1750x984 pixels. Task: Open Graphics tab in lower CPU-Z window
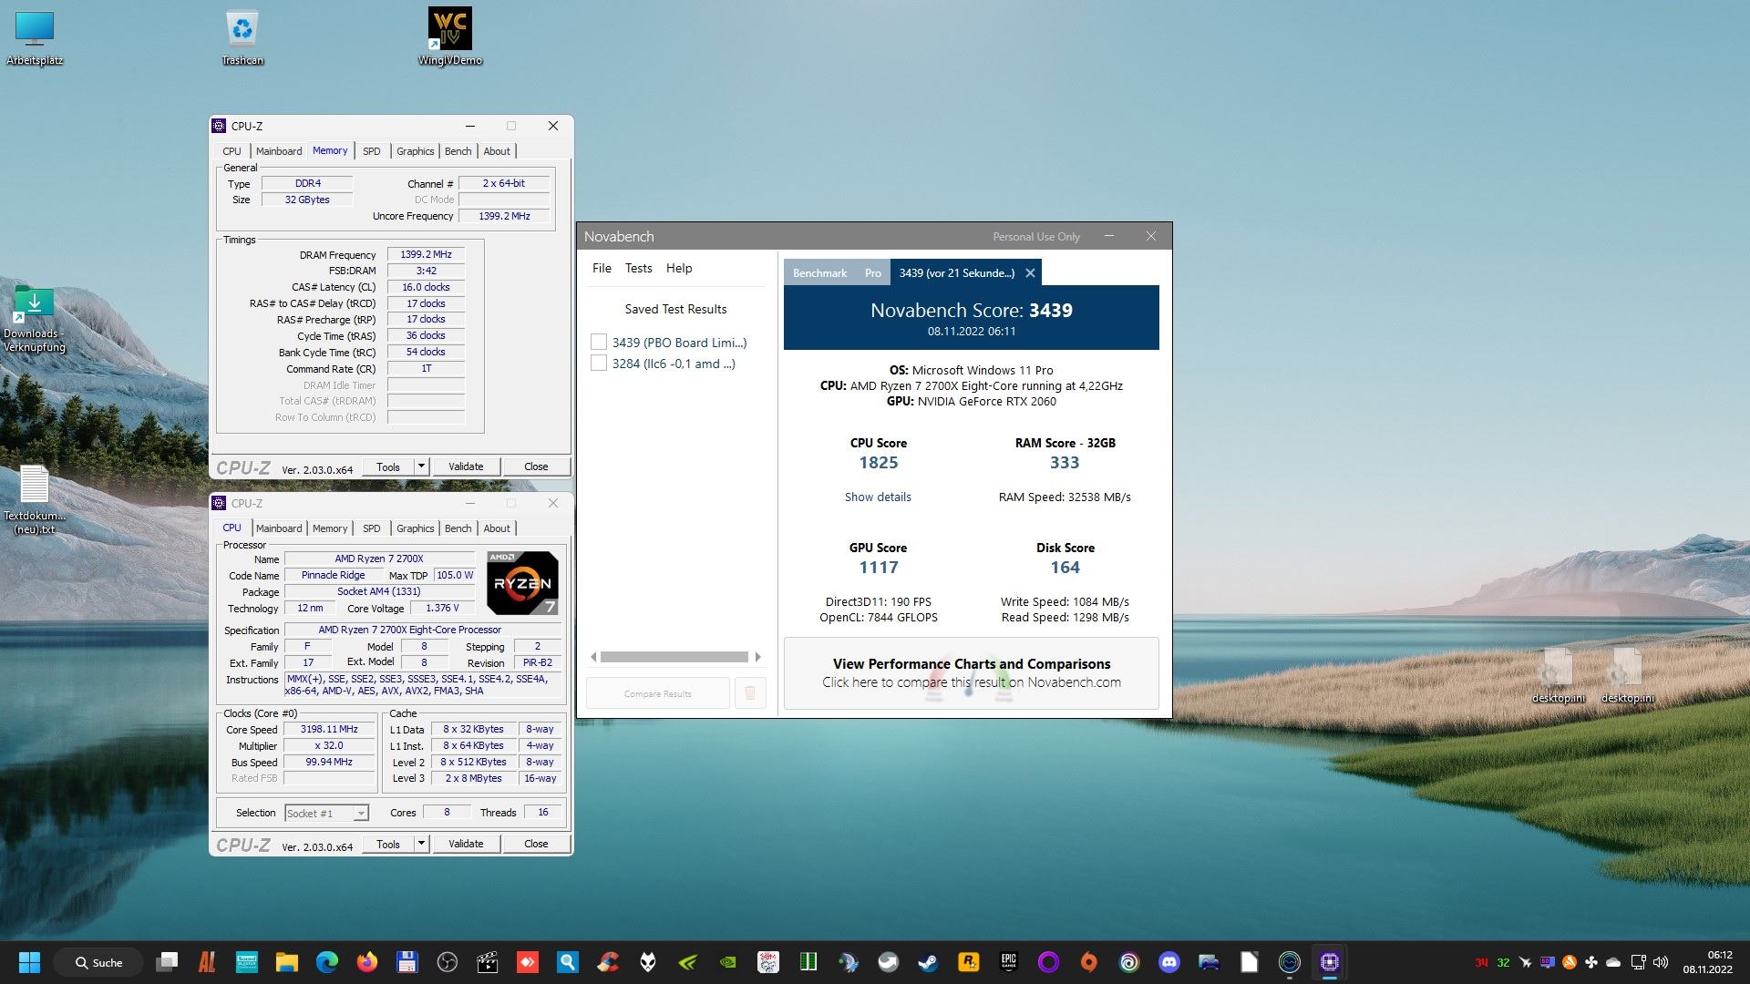[x=415, y=528]
